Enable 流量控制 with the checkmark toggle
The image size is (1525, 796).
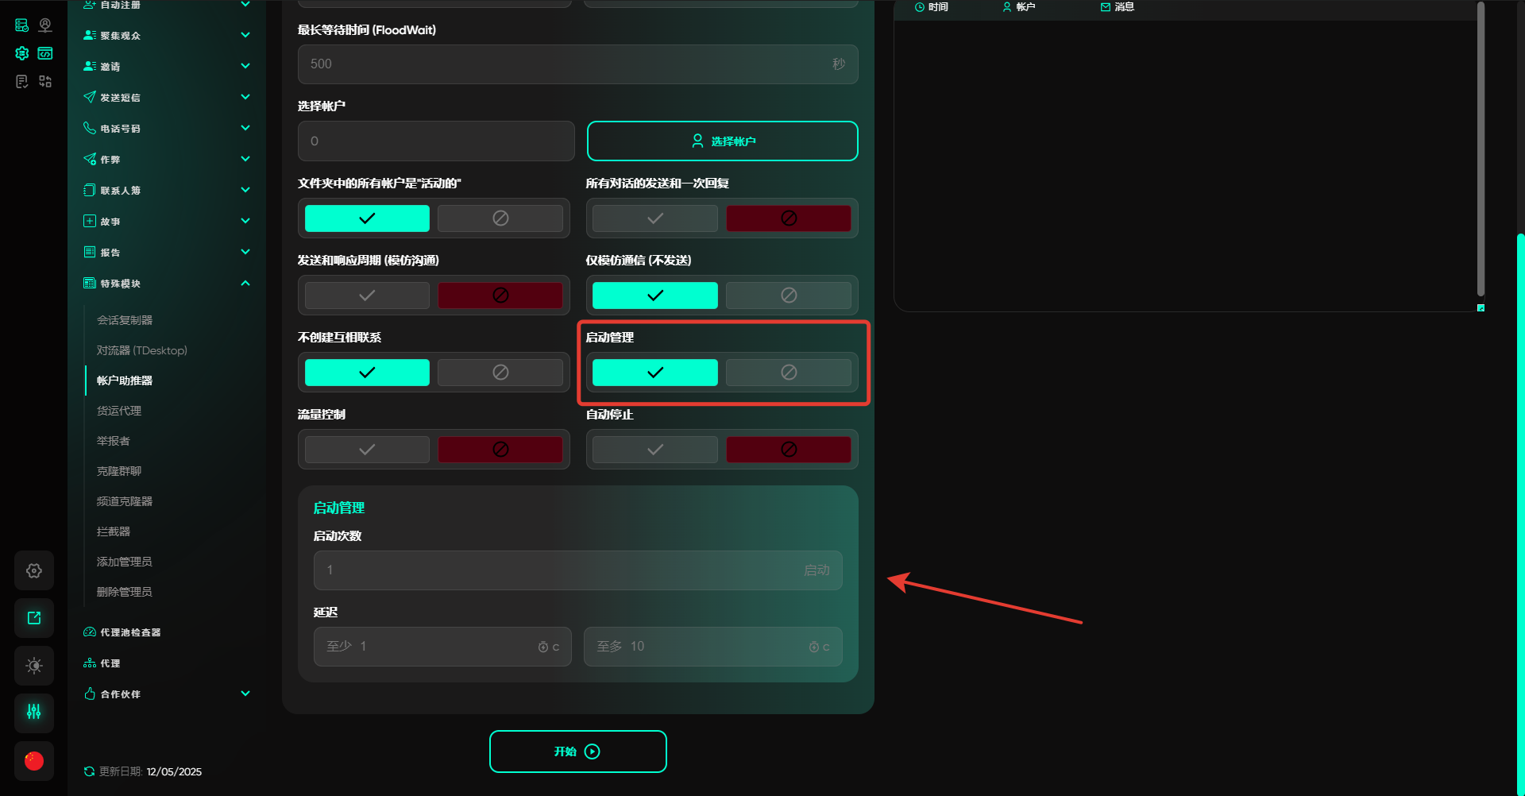(367, 450)
